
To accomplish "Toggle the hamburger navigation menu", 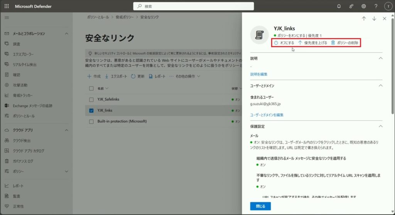I will (x=7, y=18).
